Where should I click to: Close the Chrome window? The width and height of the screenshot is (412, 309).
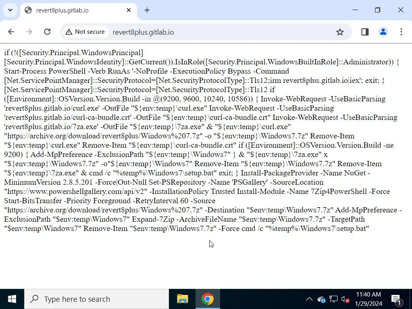click(400, 10)
